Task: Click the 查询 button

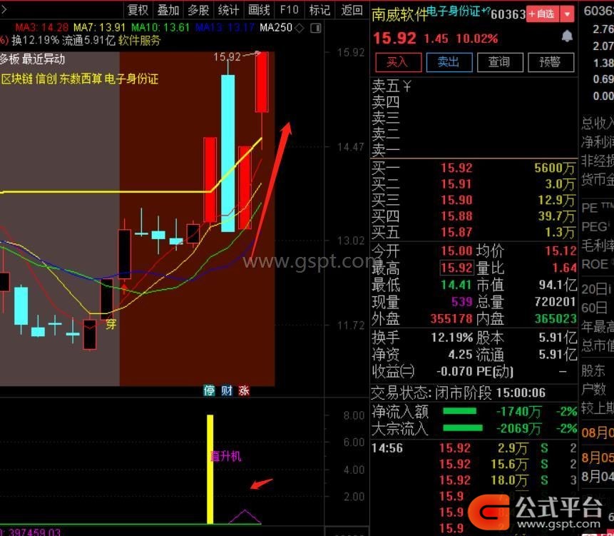Action: tap(500, 62)
